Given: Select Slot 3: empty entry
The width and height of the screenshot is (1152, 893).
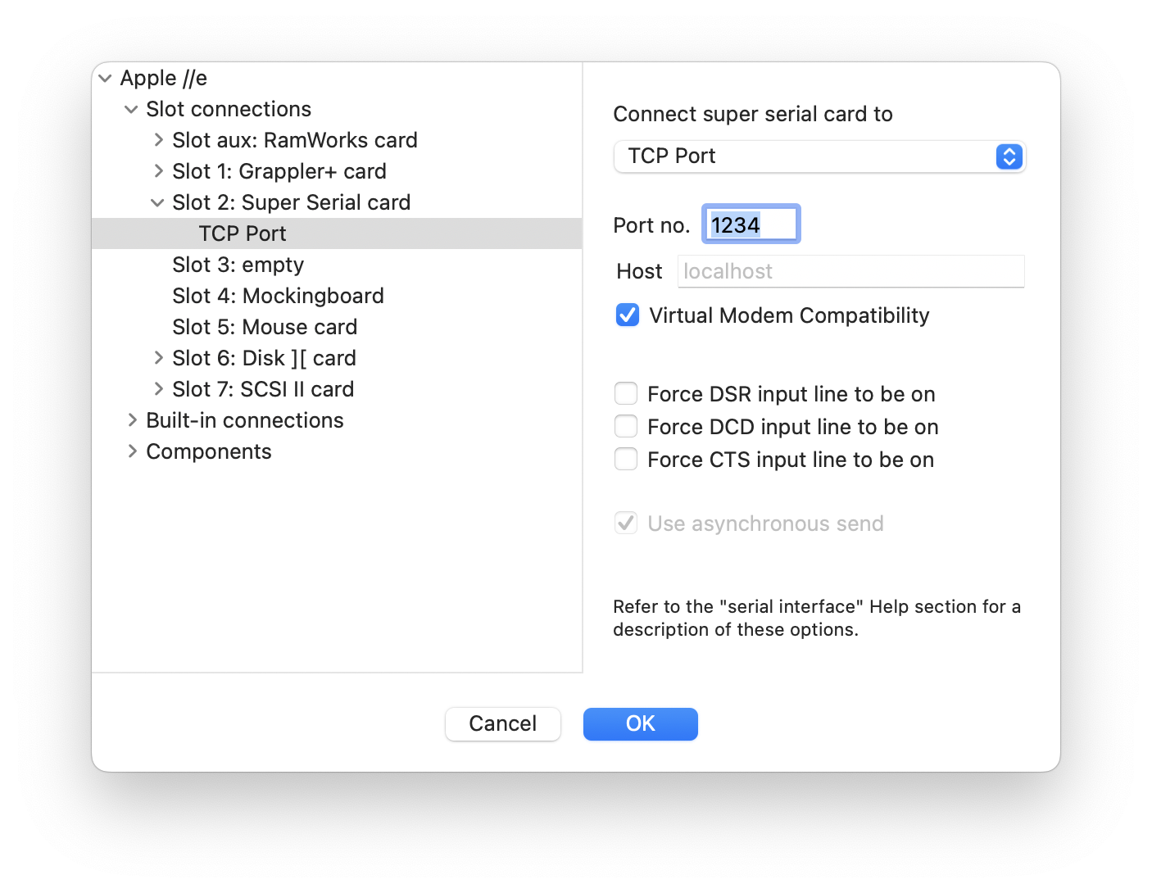Looking at the screenshot, I should click(x=238, y=265).
